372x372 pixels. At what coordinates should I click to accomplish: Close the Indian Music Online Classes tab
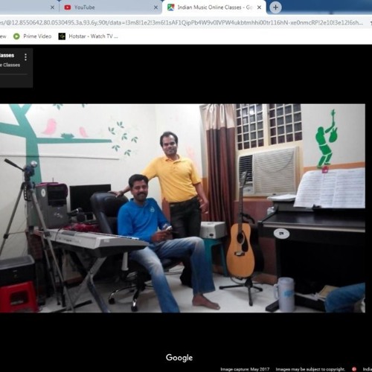click(259, 7)
